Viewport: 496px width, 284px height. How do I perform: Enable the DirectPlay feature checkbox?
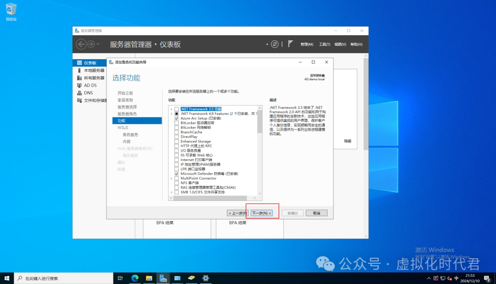tap(176, 137)
